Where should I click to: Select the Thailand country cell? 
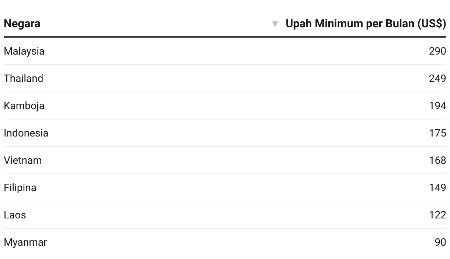(24, 78)
